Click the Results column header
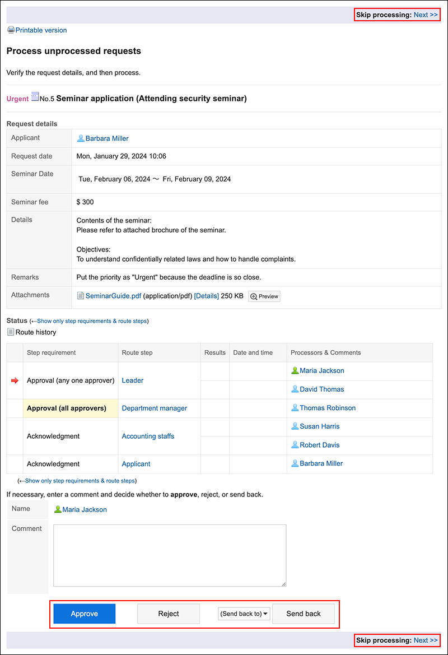The height and width of the screenshot is (655, 448). 214,352
